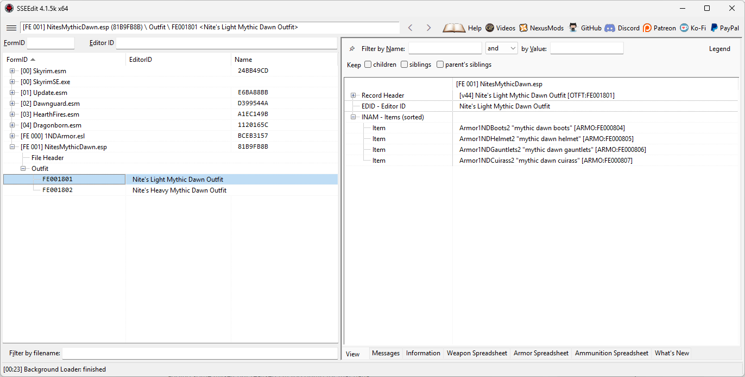The image size is (745, 377).
Task: Collapse the [FE 001] NitesMythicDawn.esp node
Action: [x=12, y=147]
